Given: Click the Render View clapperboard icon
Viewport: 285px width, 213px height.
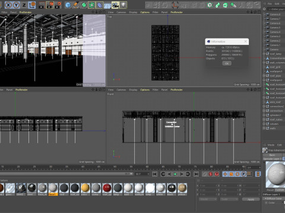Looking at the screenshot, I should (x=42, y=5).
